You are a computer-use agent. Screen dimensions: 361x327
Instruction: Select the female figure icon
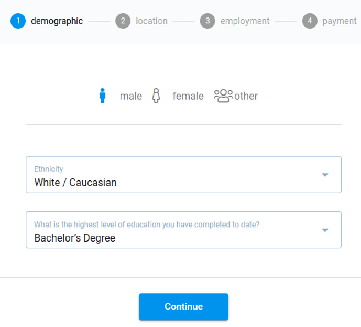pos(156,95)
